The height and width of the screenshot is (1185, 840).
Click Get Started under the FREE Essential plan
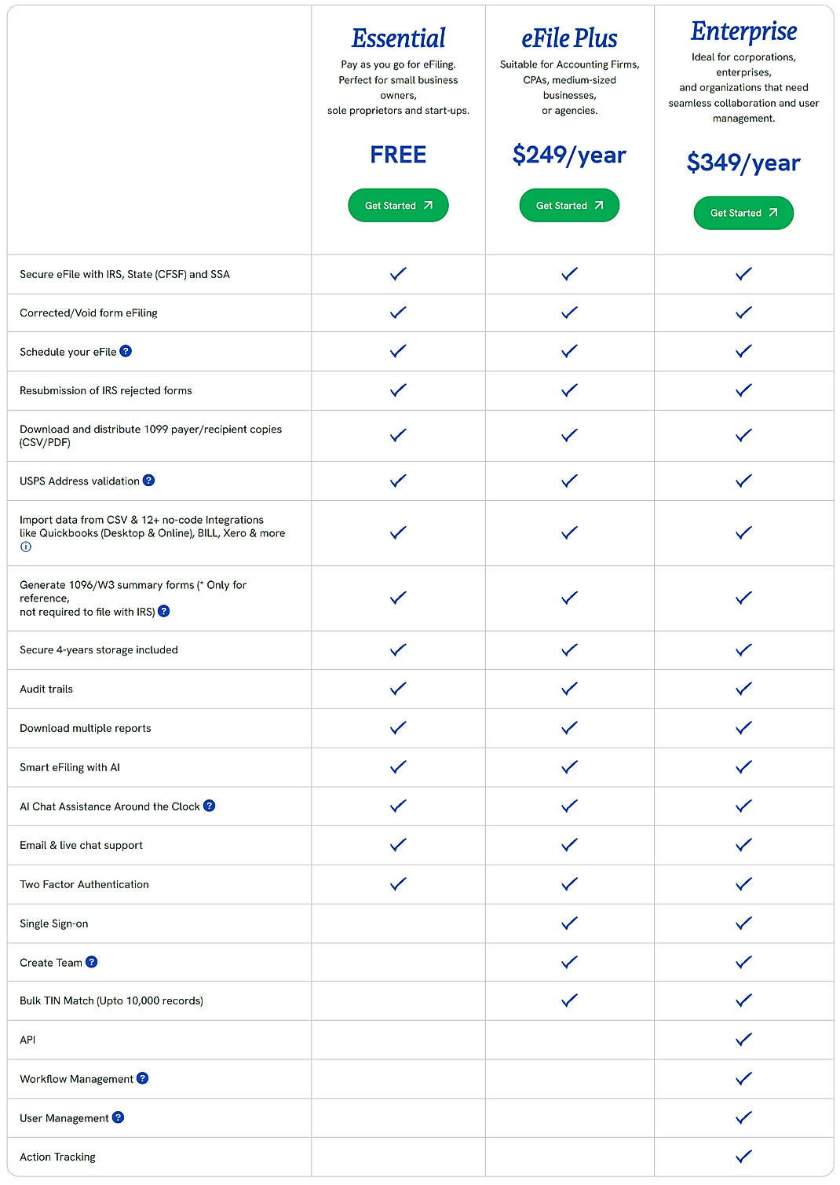[x=397, y=205]
